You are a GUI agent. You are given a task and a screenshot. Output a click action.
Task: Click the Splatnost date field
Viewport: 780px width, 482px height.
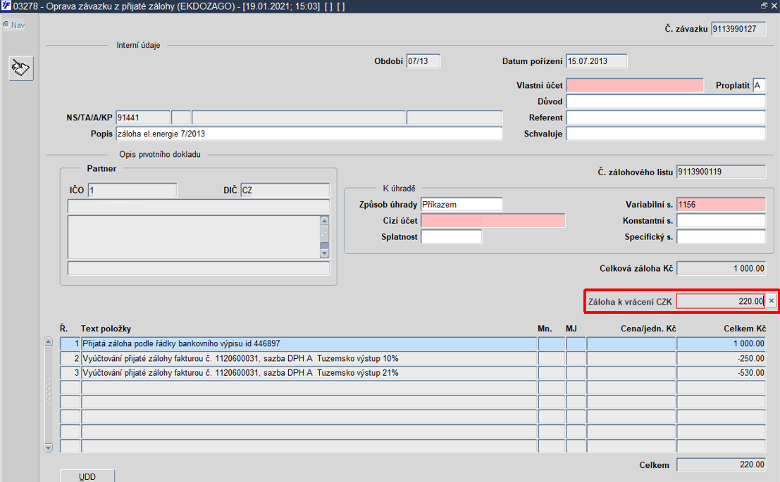451,236
